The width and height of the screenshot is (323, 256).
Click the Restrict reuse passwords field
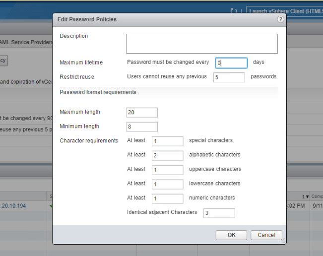pos(229,77)
